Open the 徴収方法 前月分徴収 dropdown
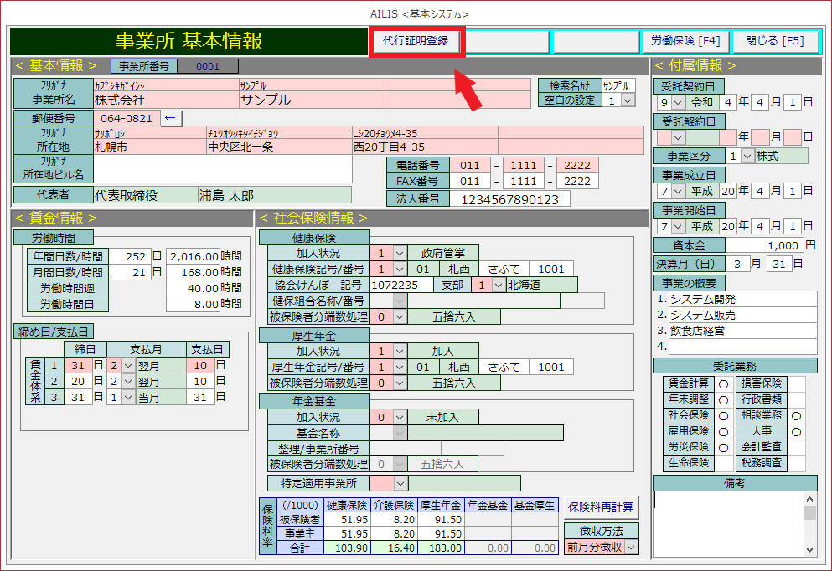 (x=630, y=547)
